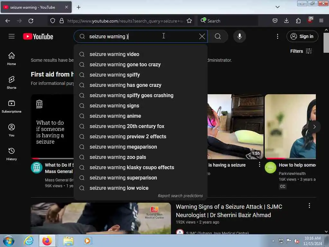Select suggestion 'seizure warning spiffy goes crashing'

click(141, 95)
